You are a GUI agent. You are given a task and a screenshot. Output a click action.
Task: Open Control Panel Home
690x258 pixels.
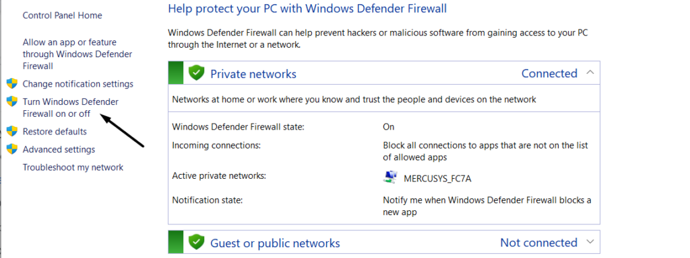62,15
